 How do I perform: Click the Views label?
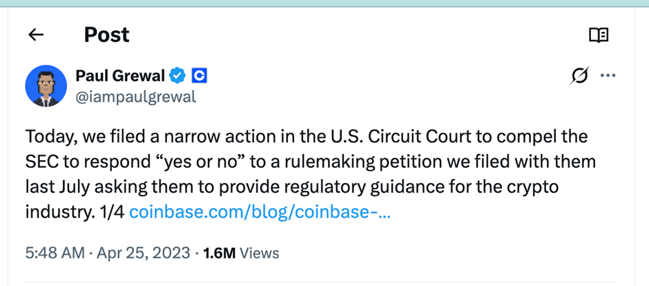(x=259, y=253)
